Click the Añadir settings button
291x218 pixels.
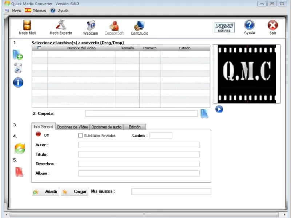[46, 191]
